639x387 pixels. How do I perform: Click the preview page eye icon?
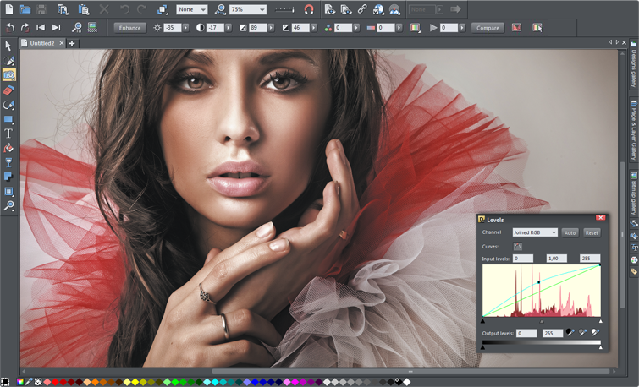click(x=330, y=9)
